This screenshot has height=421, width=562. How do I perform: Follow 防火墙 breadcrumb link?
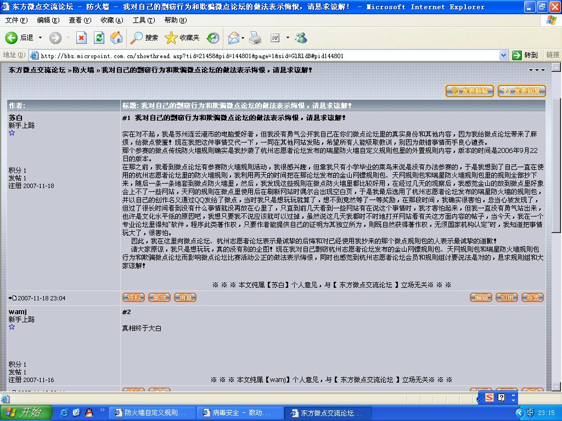click(83, 70)
